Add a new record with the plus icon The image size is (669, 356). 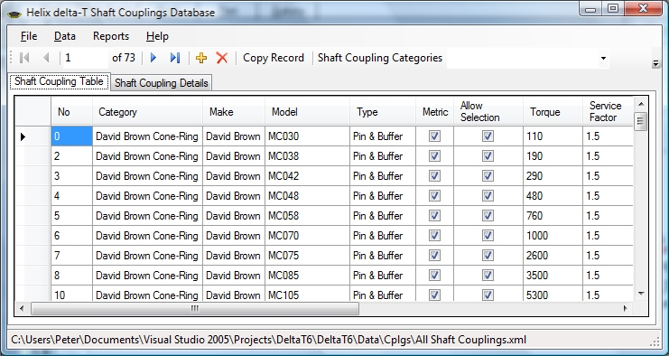click(201, 58)
